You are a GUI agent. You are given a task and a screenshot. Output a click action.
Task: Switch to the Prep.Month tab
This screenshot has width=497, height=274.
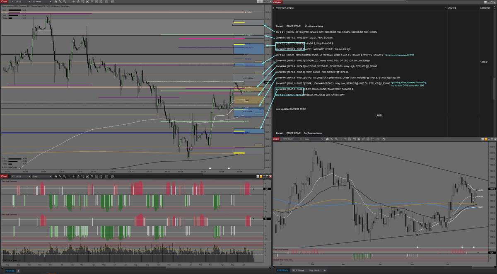(314, 271)
